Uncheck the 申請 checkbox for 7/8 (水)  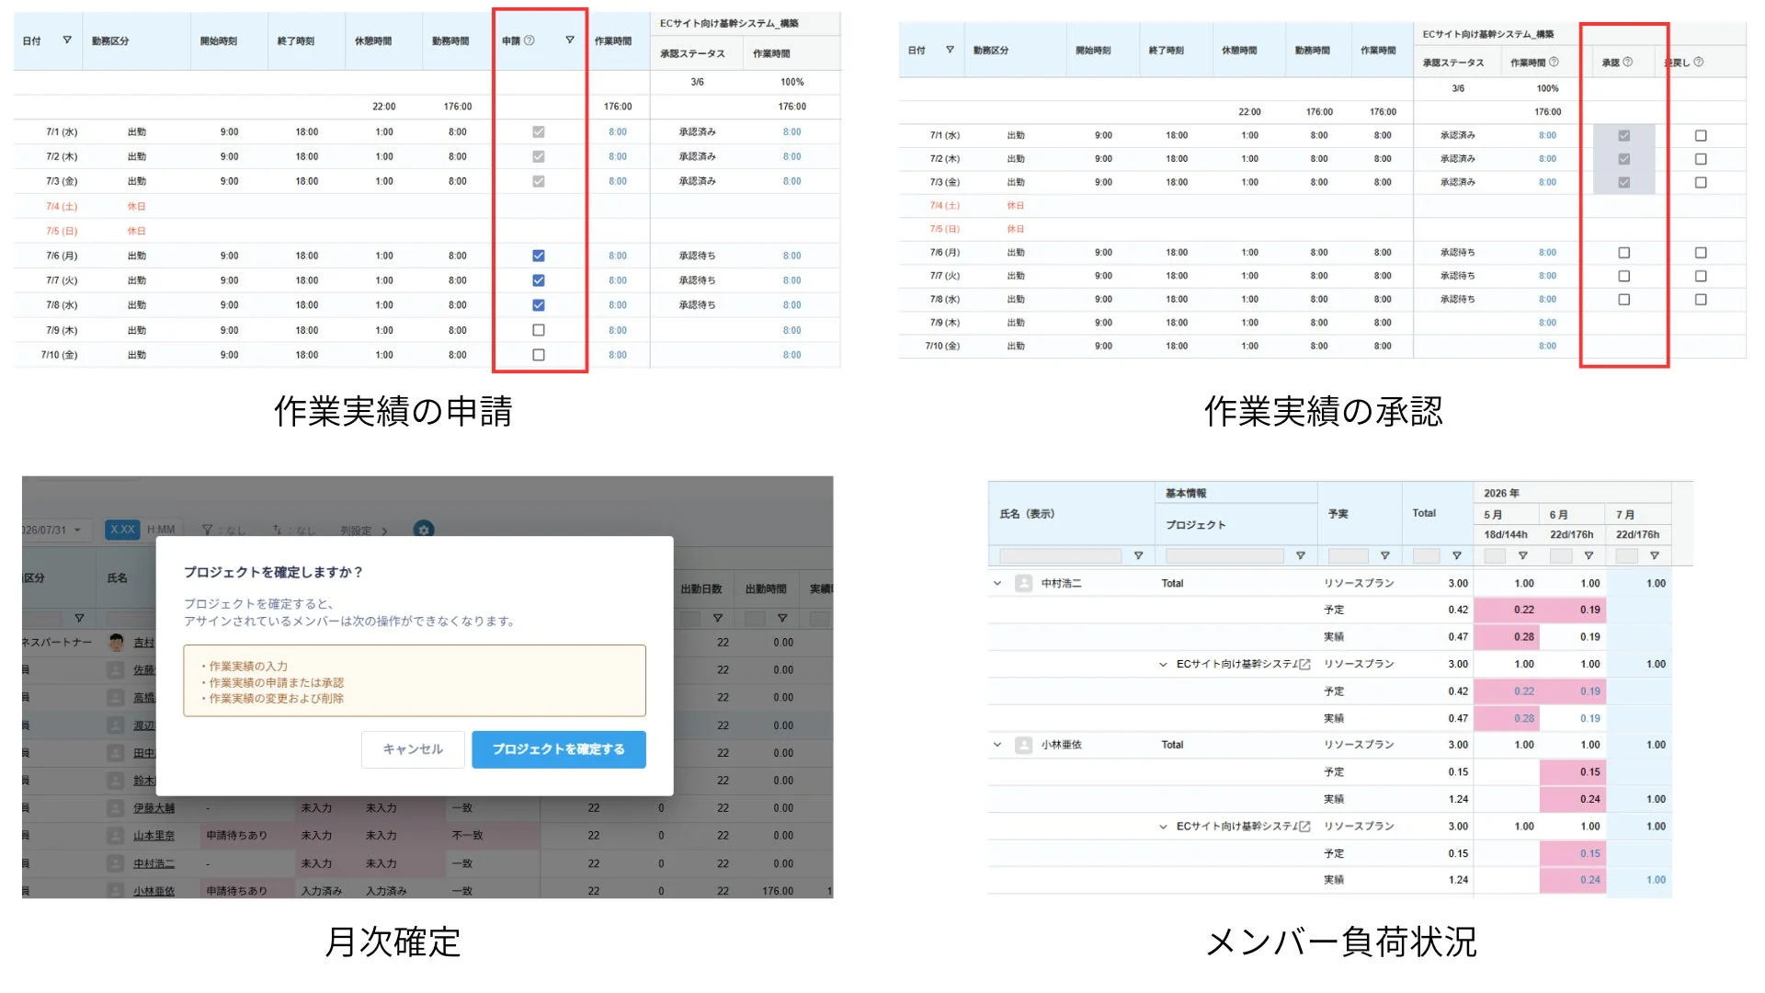[x=539, y=305]
